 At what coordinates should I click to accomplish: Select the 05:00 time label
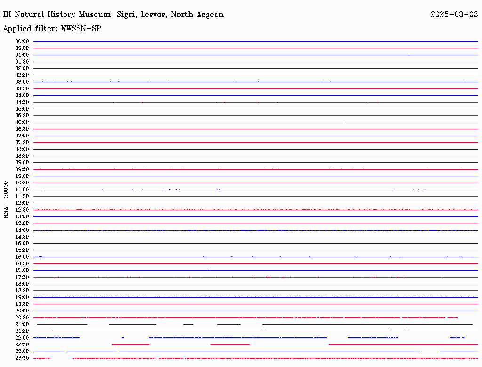[x=22, y=109]
